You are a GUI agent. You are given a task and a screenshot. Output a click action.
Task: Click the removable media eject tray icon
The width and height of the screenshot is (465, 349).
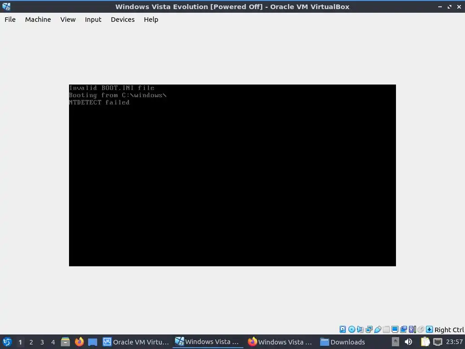tap(396, 342)
